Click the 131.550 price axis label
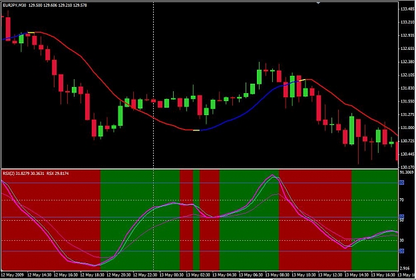Image resolution: width=416 pixels, height=280 pixels. click(x=407, y=101)
